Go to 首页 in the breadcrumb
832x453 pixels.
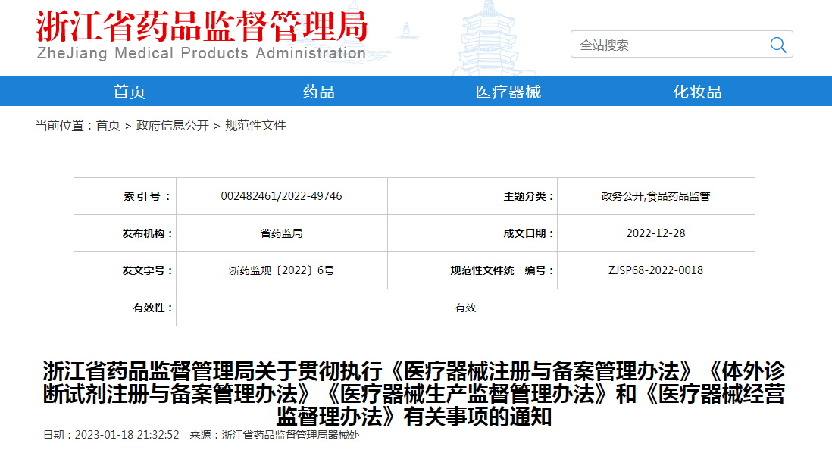[x=108, y=125]
